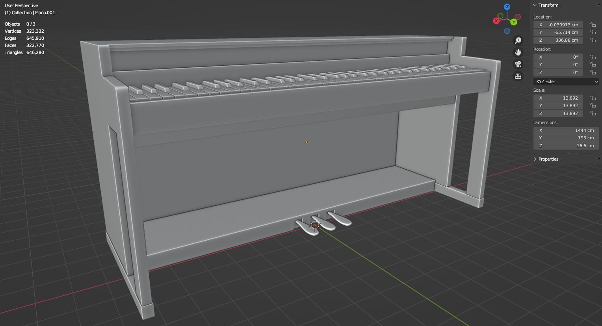Click Location Z field 336.88 cm
Image resolution: width=602 pixels, height=326 pixels.
558,40
